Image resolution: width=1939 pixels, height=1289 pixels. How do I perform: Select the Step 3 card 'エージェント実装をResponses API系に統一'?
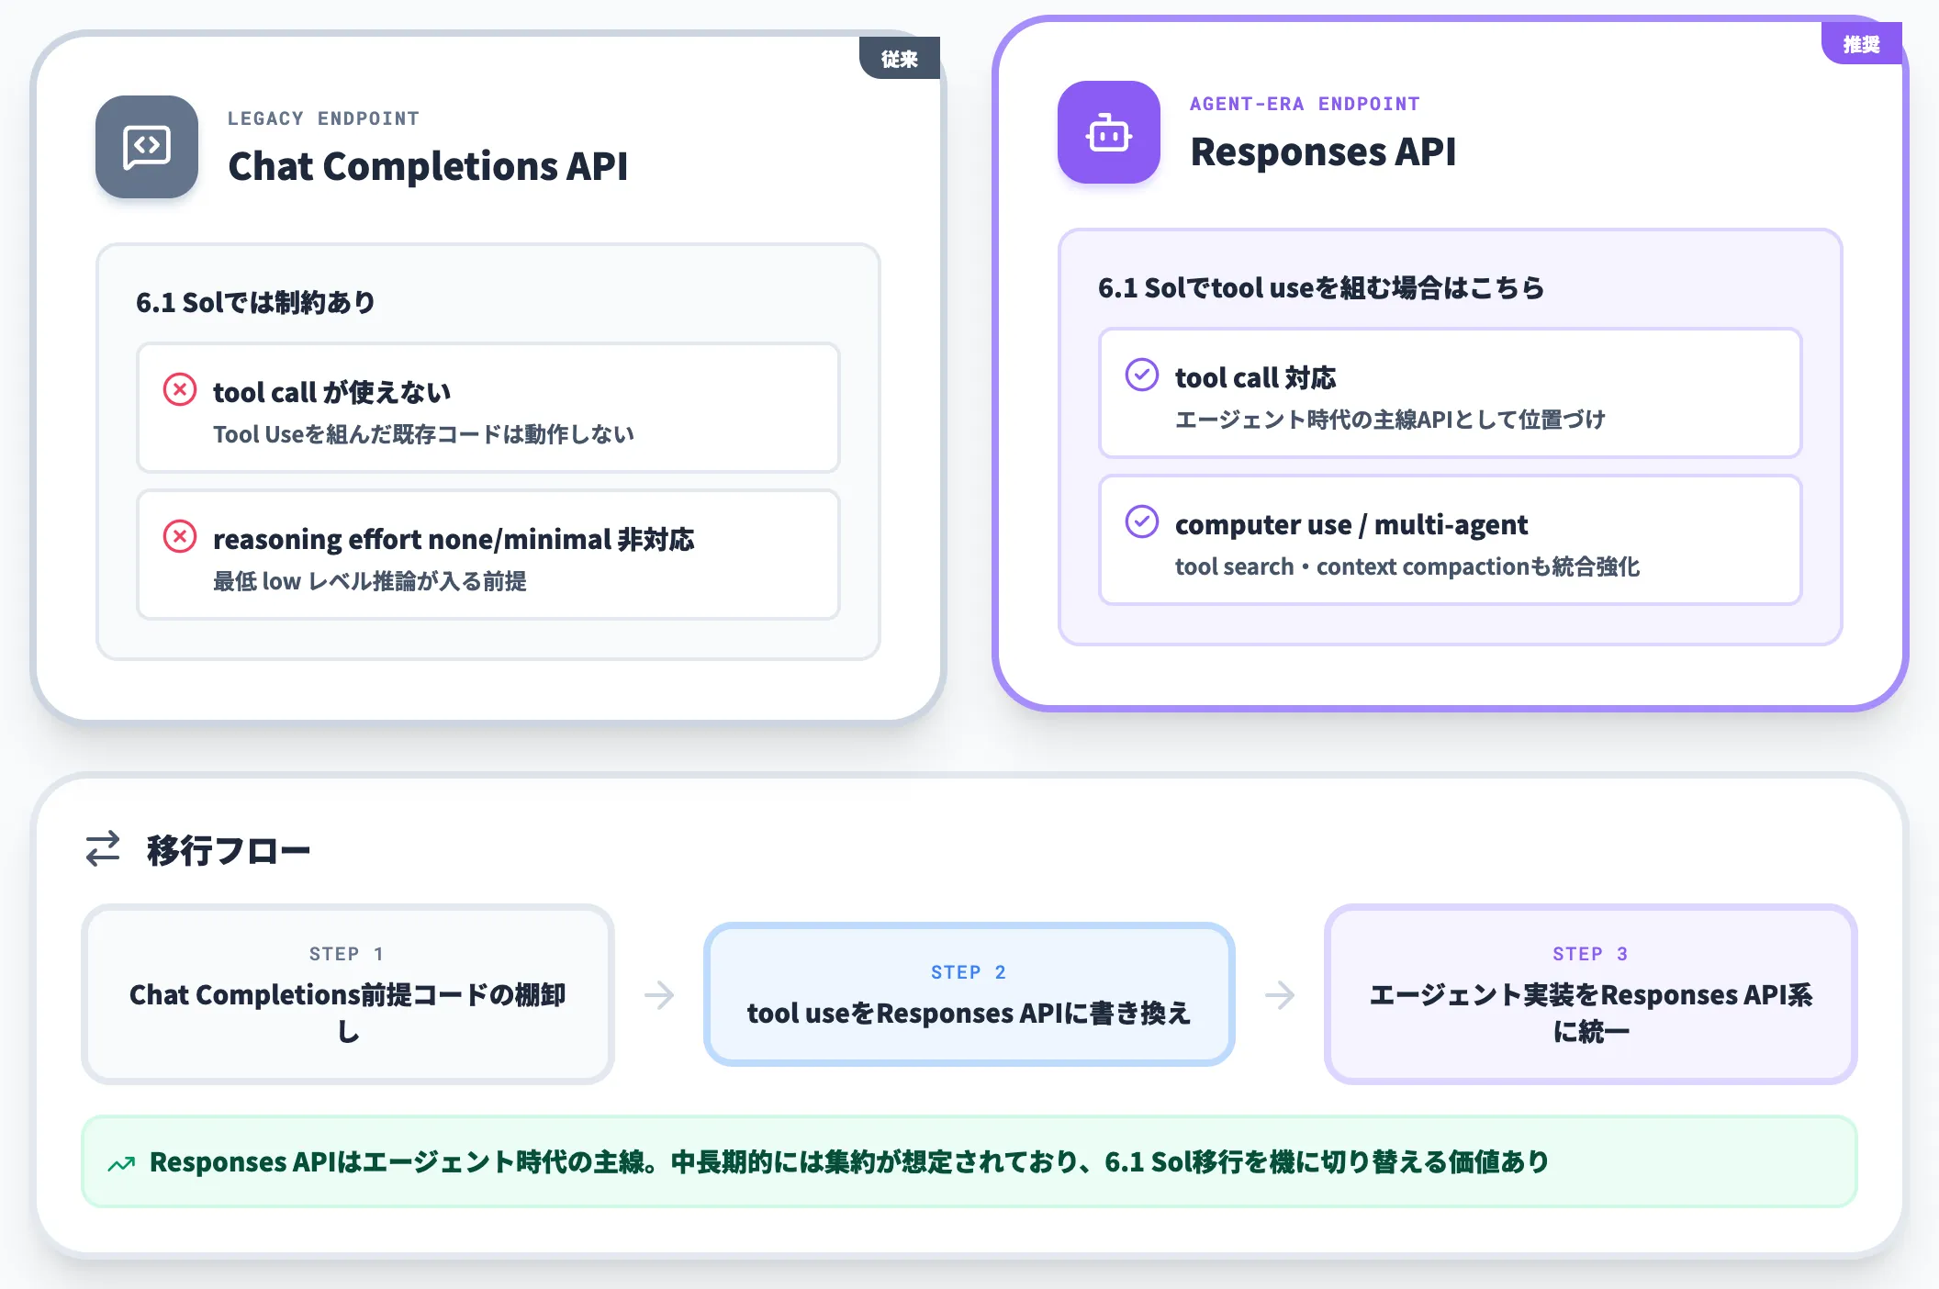click(x=1590, y=994)
